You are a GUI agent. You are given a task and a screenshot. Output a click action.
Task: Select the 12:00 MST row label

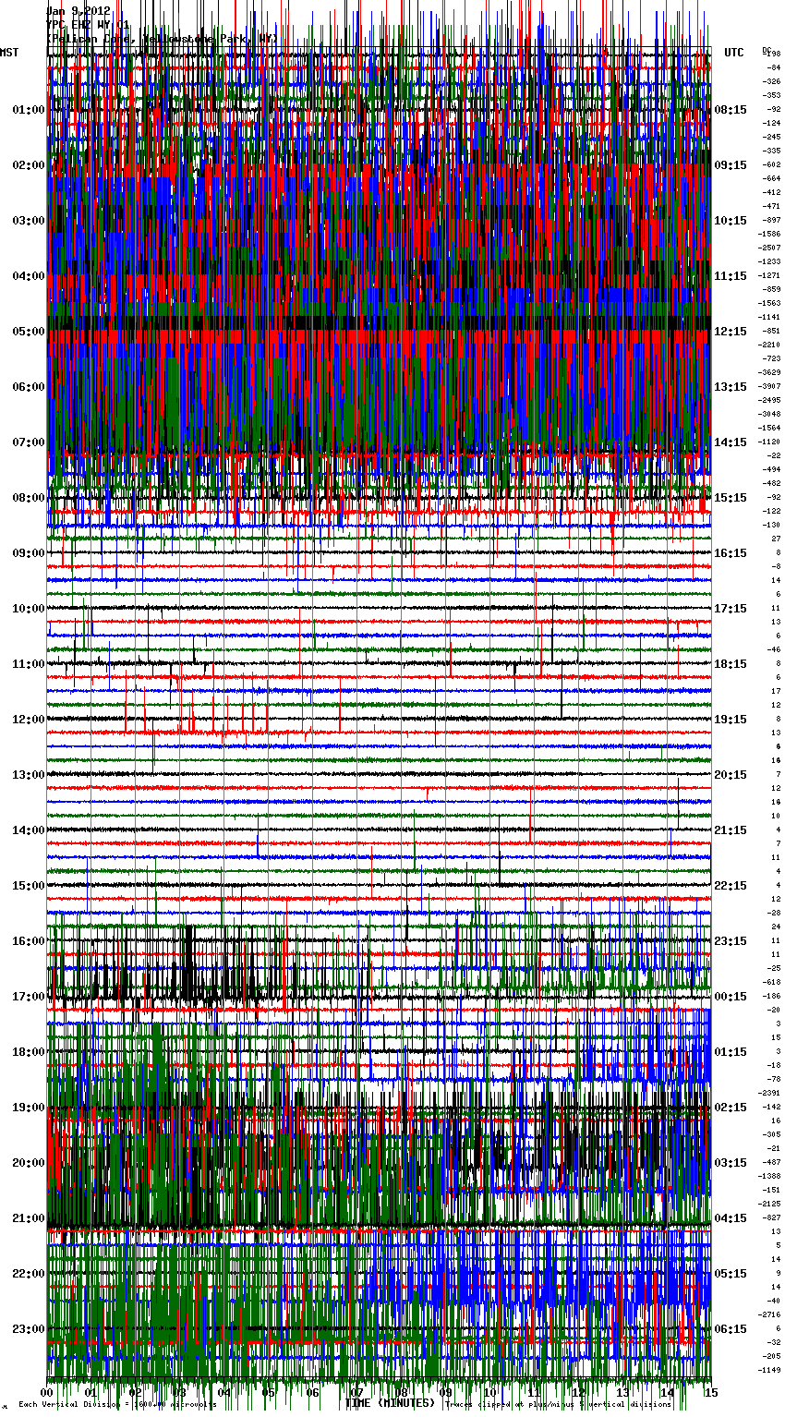[28, 720]
